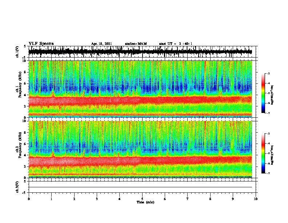Click the "VLF Spectra" plot title
This screenshot has width=288, height=223.
tap(41, 44)
